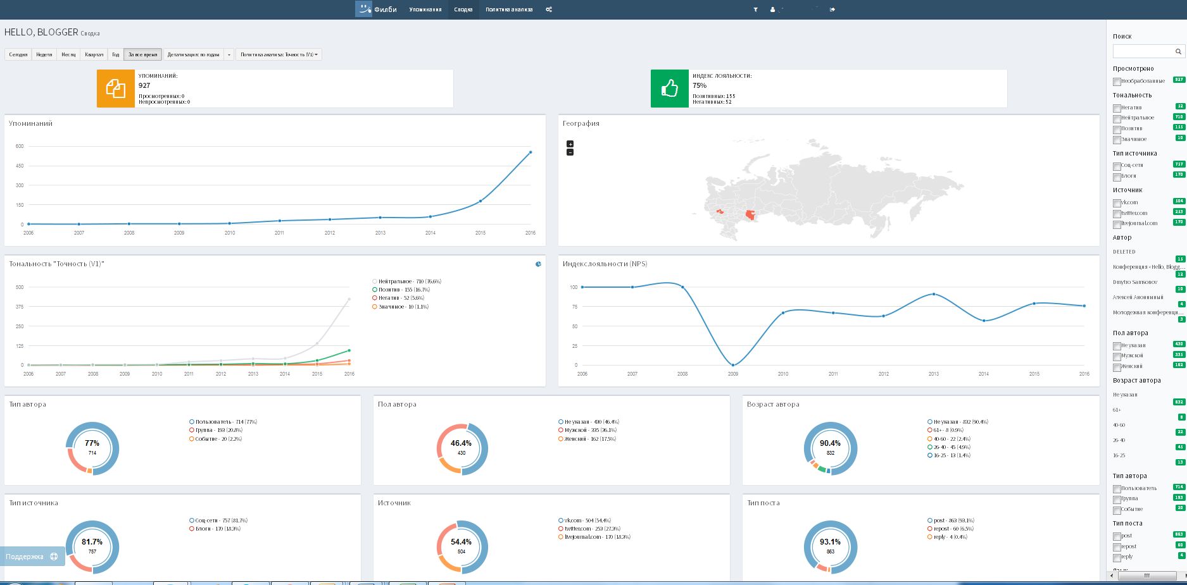Filter by age group 61+
Image resolution: width=1187 pixels, height=585 pixels.
click(x=1117, y=410)
